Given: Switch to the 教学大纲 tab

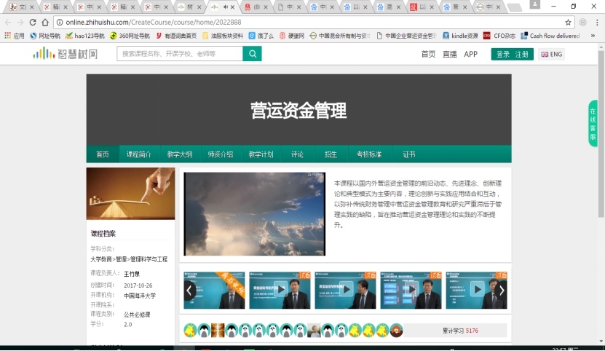Looking at the screenshot, I should (x=180, y=154).
